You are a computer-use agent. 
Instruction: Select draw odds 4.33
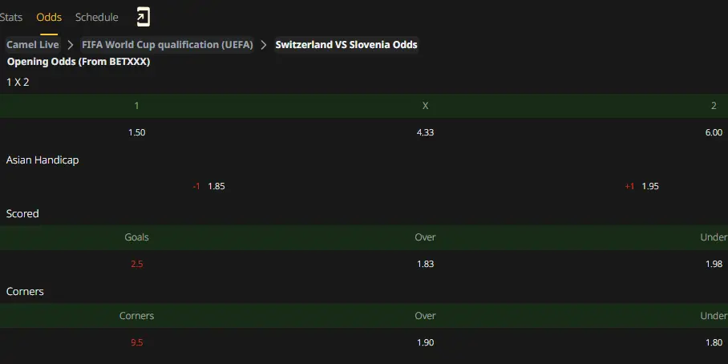(425, 132)
